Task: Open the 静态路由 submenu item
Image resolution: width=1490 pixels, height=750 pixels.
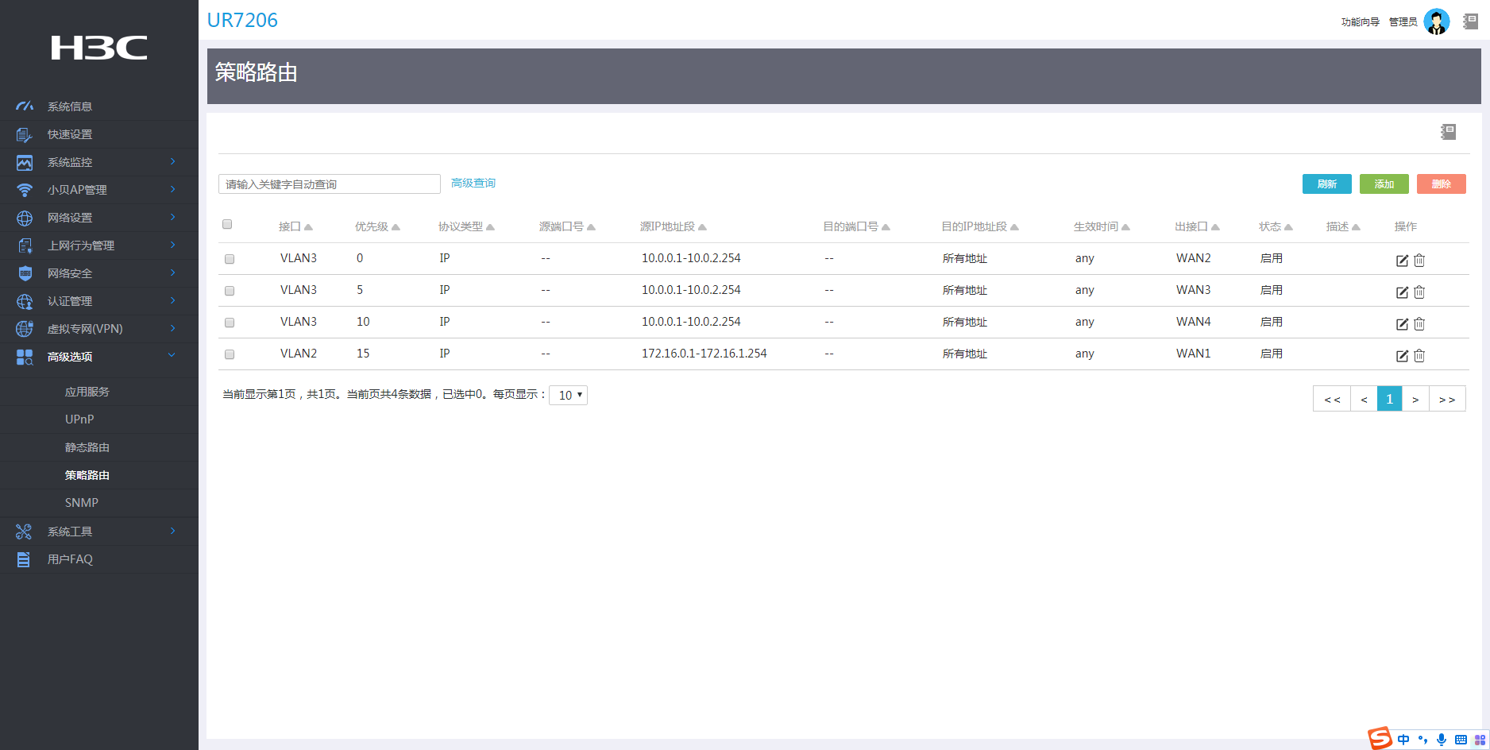Action: pyautogui.click(x=87, y=447)
